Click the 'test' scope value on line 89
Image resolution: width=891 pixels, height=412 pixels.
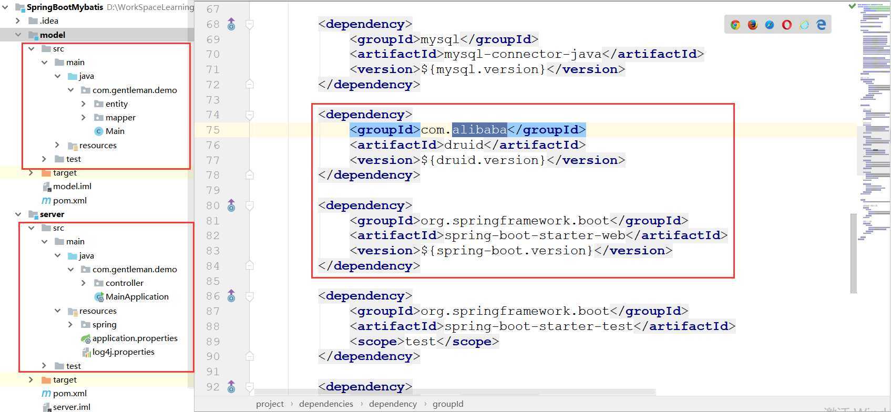click(x=421, y=342)
